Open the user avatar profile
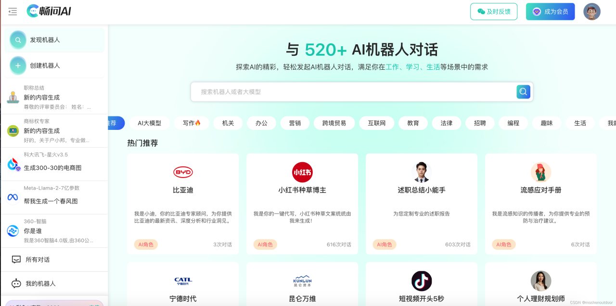This screenshot has height=306, width=616. [x=592, y=12]
